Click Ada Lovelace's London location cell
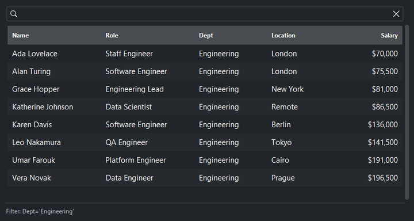Screen dimensions: 414x221 click(x=284, y=54)
